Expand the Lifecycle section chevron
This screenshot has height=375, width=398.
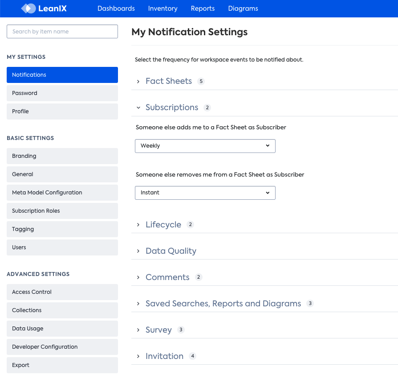[x=138, y=225]
